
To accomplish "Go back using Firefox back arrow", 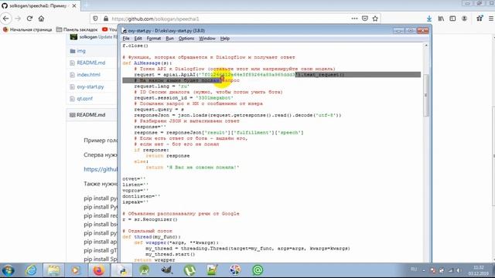I will [x=6, y=19].
